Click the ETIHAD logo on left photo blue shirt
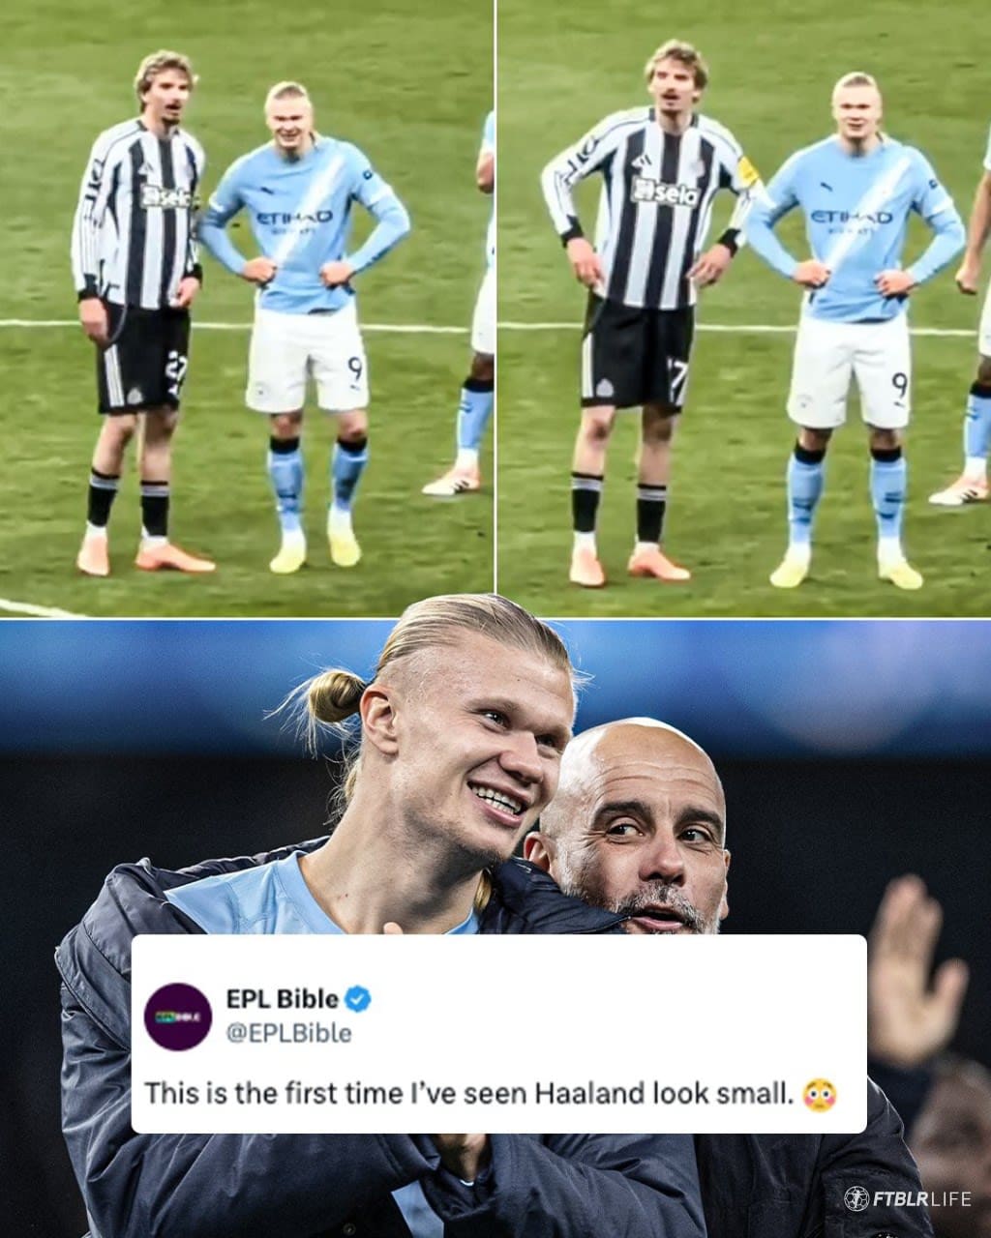This screenshot has width=991, height=1238. [294, 220]
